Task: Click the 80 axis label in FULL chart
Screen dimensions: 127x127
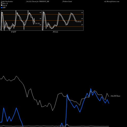Action: pos(82,12)
